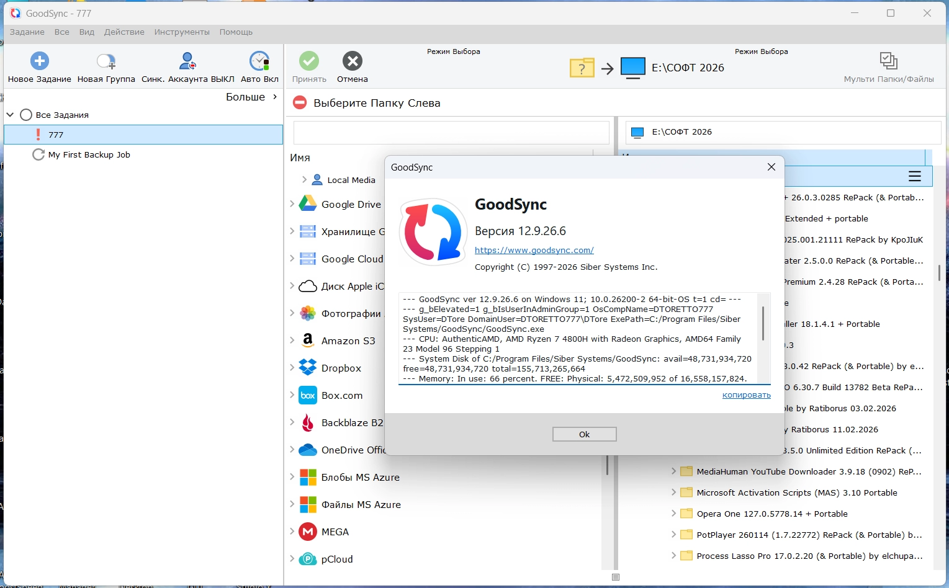The image size is (949, 588).
Task: Select the Amazon S3 icon
Action: (x=308, y=341)
